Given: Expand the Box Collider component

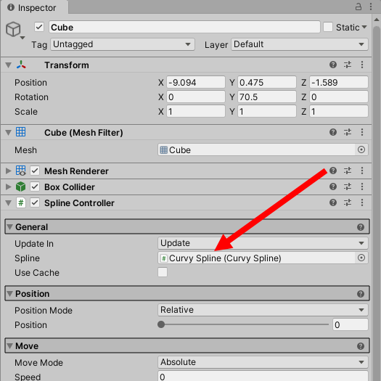Looking at the screenshot, I should 9,187.
